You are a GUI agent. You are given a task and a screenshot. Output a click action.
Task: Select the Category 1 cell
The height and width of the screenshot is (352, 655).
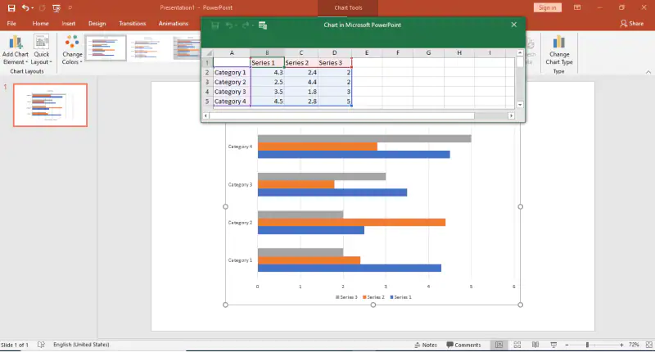pyautogui.click(x=232, y=72)
